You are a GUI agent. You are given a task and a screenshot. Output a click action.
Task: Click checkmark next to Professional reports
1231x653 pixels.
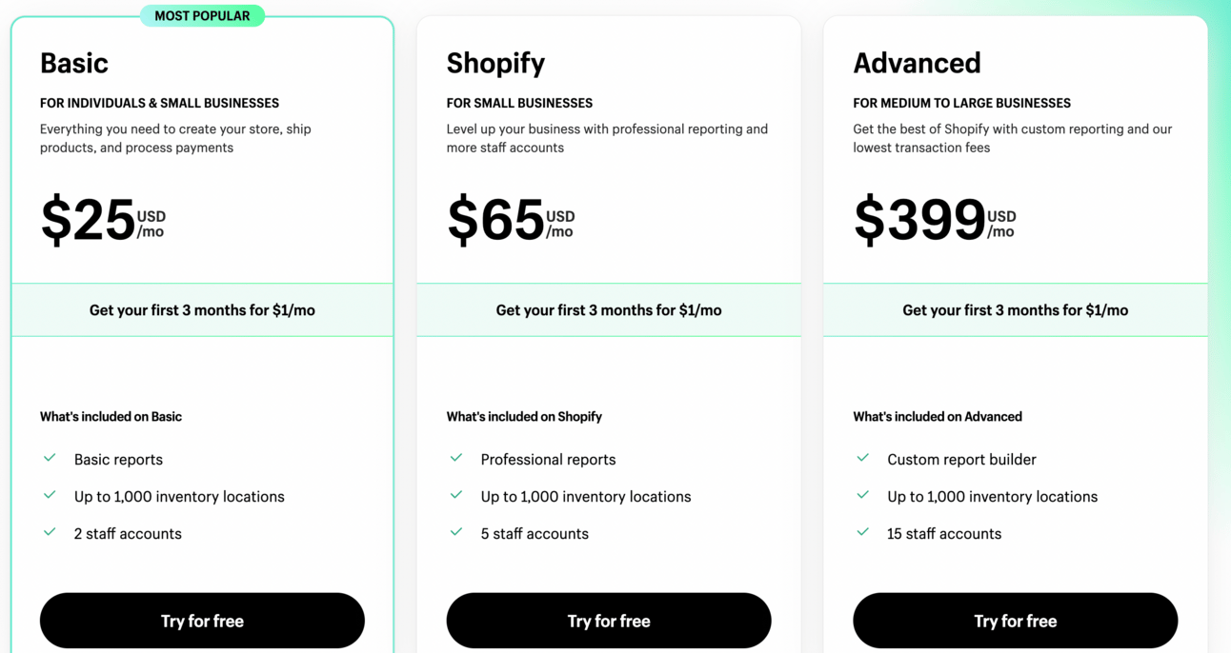click(456, 458)
